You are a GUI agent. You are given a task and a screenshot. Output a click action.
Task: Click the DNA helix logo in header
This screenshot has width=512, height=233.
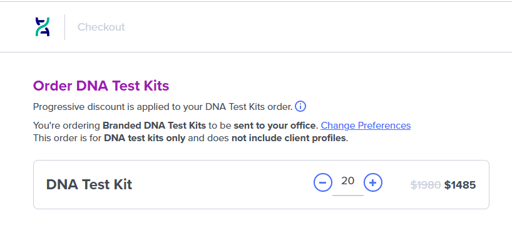click(x=43, y=27)
